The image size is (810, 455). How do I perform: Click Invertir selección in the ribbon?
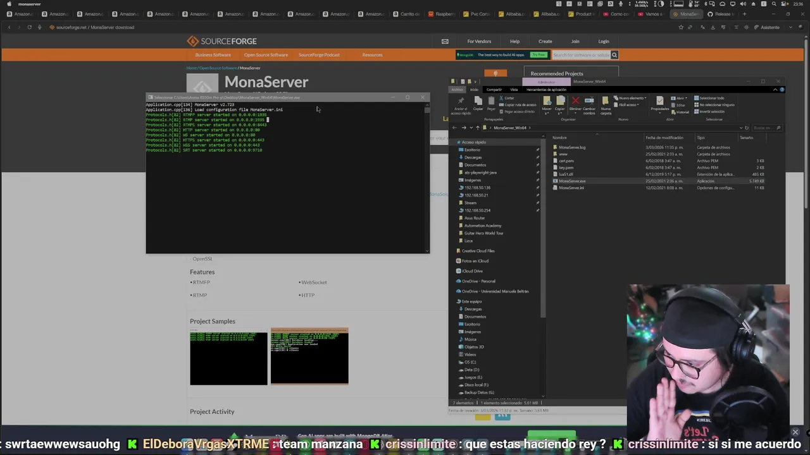tap(709, 111)
